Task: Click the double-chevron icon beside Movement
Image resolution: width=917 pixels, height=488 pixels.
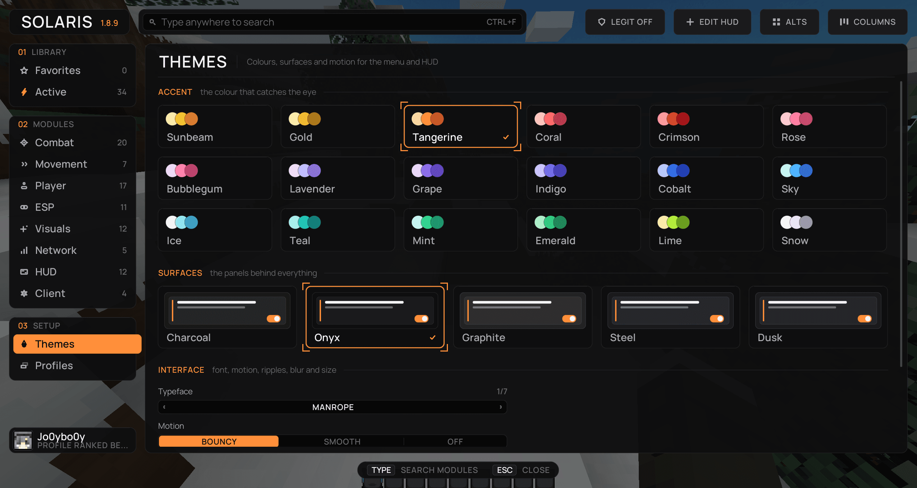Action: click(24, 164)
